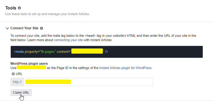Click the Claim URL button
Image resolution: width=214 pixels, height=101 pixels.
click(21, 93)
